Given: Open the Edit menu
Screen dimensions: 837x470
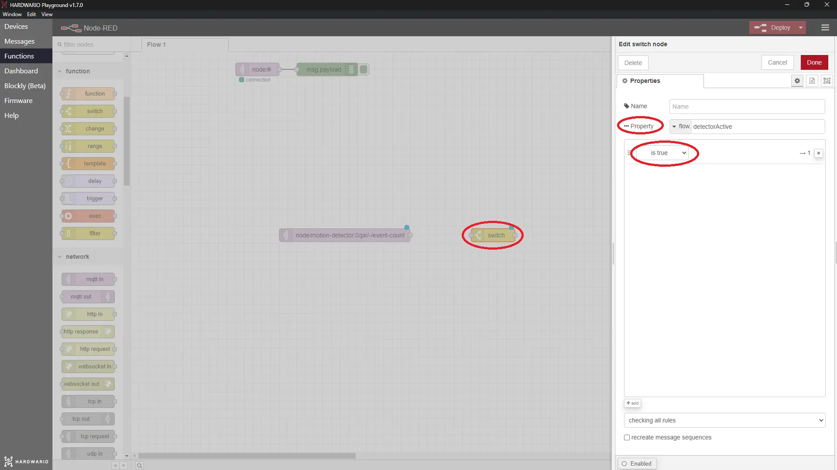Looking at the screenshot, I should (31, 14).
